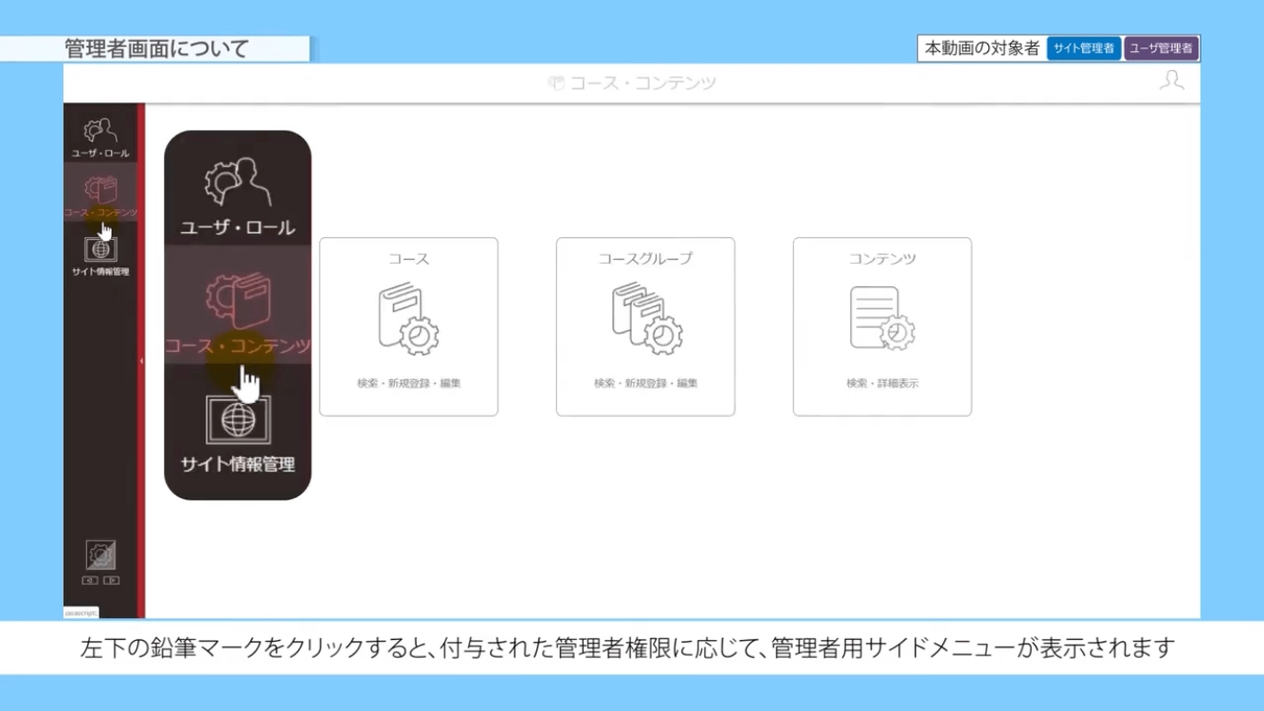Open the コースグループ card
The width and height of the screenshot is (1264, 711).
click(x=645, y=326)
